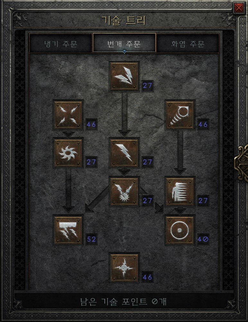
Task: Click the Static Field skill icon
Action: point(68,115)
